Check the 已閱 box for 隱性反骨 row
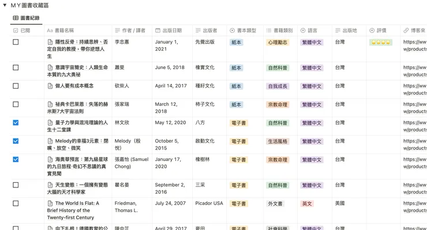This screenshot has height=230, width=427. coord(16,42)
